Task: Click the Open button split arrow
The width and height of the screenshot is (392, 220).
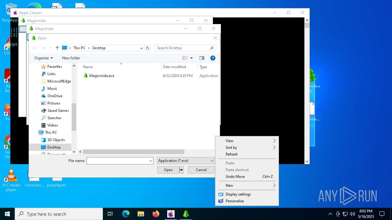Action: [x=181, y=170]
